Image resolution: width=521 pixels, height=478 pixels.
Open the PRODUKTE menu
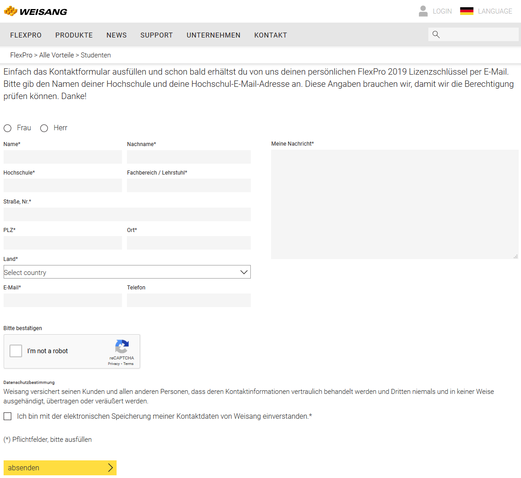coord(74,35)
